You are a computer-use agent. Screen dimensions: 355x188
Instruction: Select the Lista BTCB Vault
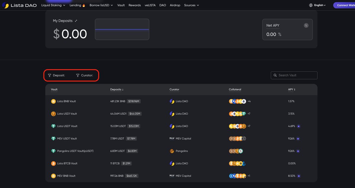181,163
